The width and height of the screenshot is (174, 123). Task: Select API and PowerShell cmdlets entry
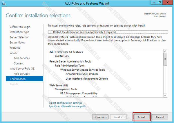tap(82, 74)
